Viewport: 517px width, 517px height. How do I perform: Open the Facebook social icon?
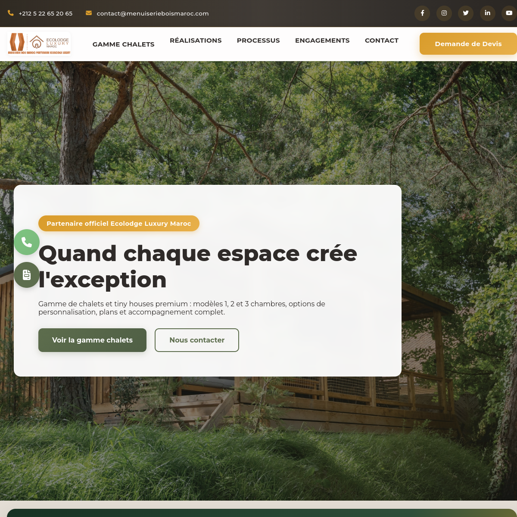point(422,13)
